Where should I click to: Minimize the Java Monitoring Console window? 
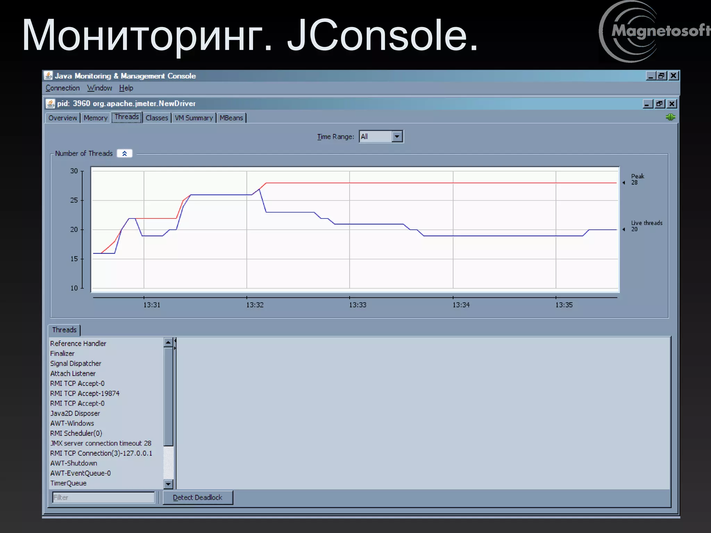[651, 76]
